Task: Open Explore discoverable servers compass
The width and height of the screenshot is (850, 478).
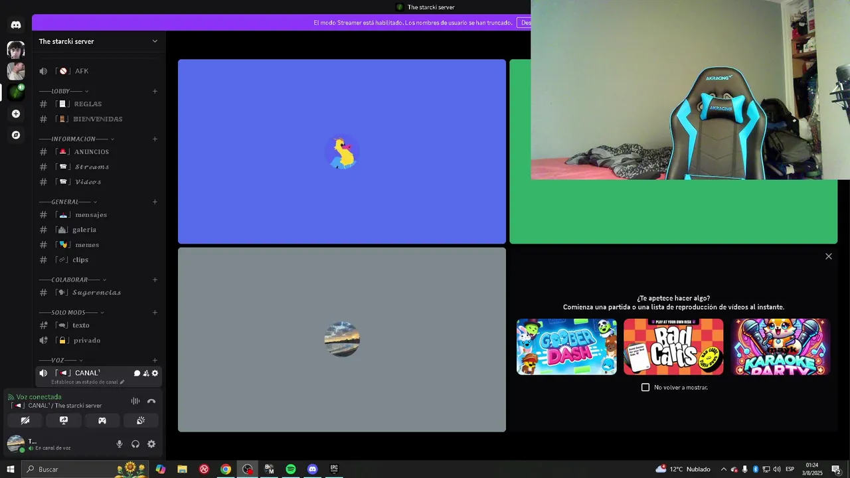Action: coord(16,135)
